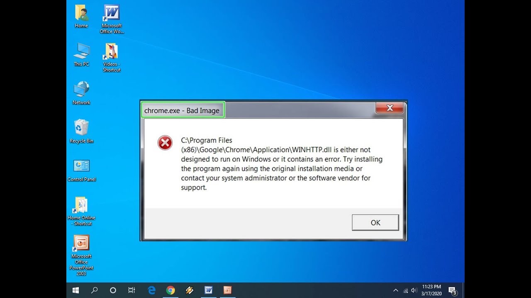The height and width of the screenshot is (298, 531).
Task: Open volume control tray icon
Action: pyautogui.click(x=414, y=291)
